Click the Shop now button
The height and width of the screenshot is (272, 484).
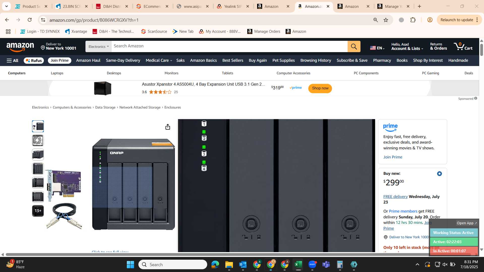(320, 88)
